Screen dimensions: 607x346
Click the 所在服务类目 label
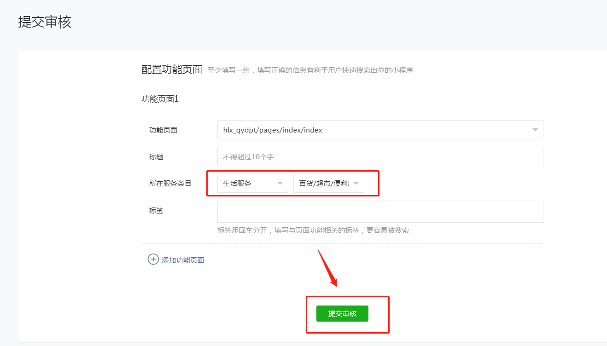[170, 183]
